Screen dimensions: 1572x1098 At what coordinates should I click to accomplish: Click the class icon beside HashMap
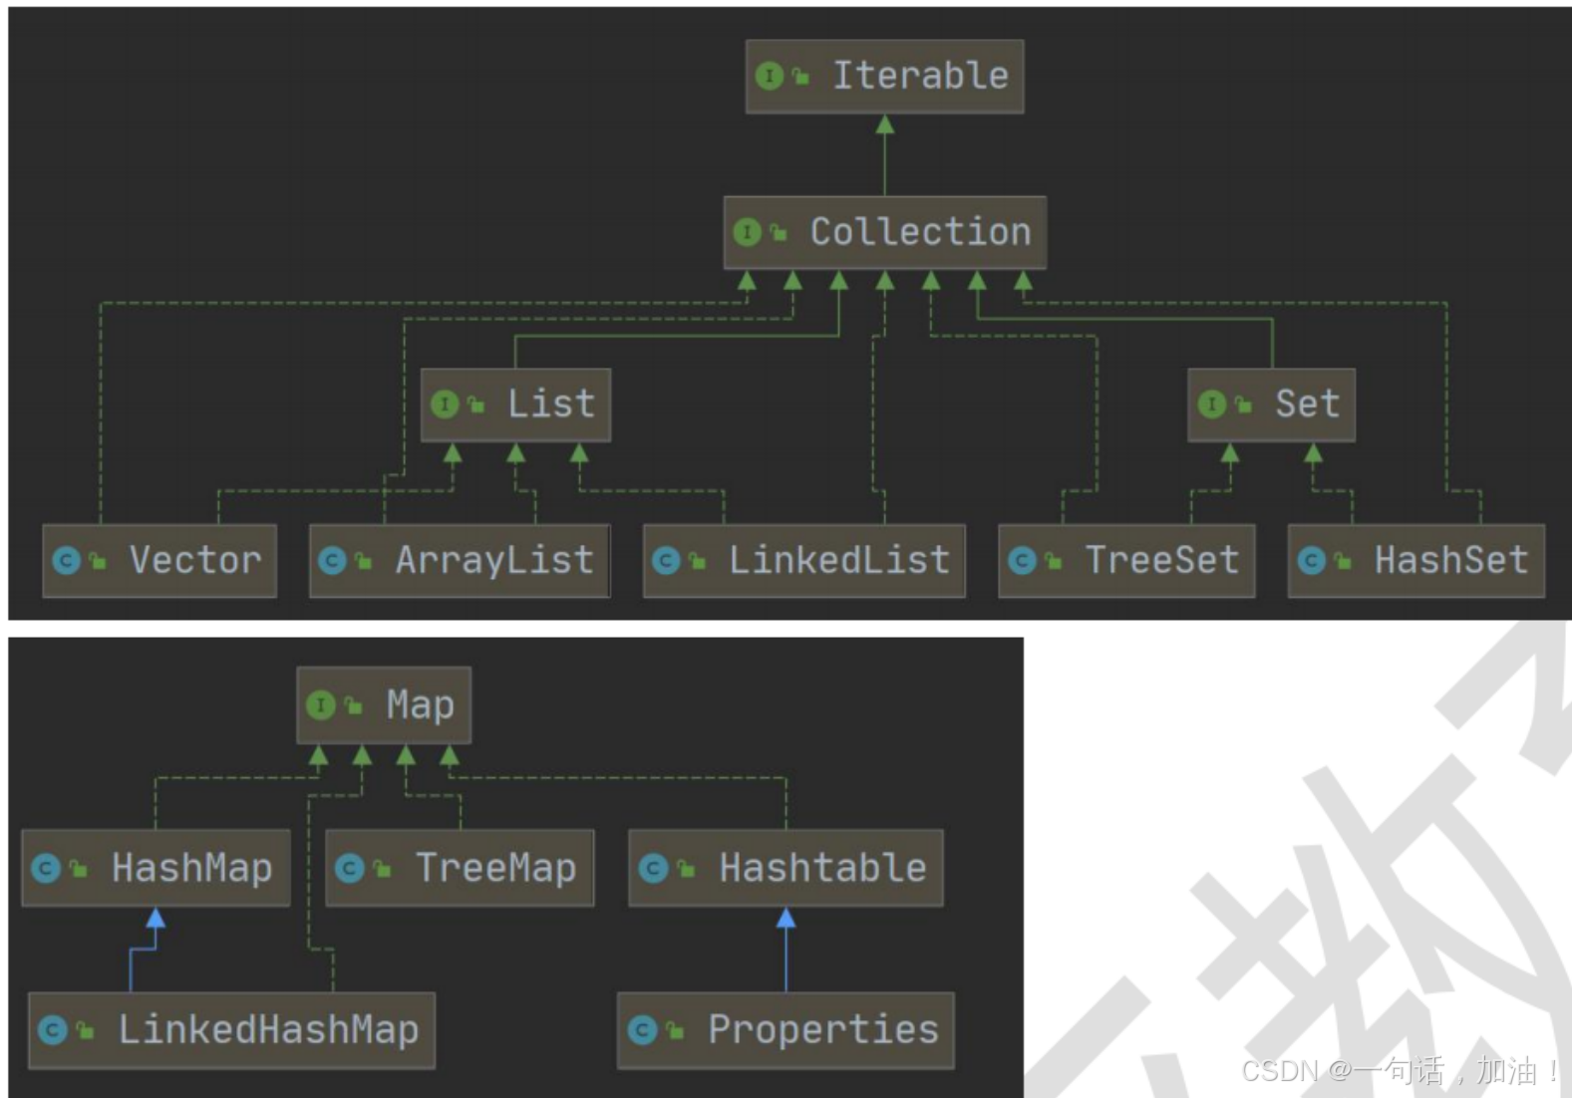[46, 869]
